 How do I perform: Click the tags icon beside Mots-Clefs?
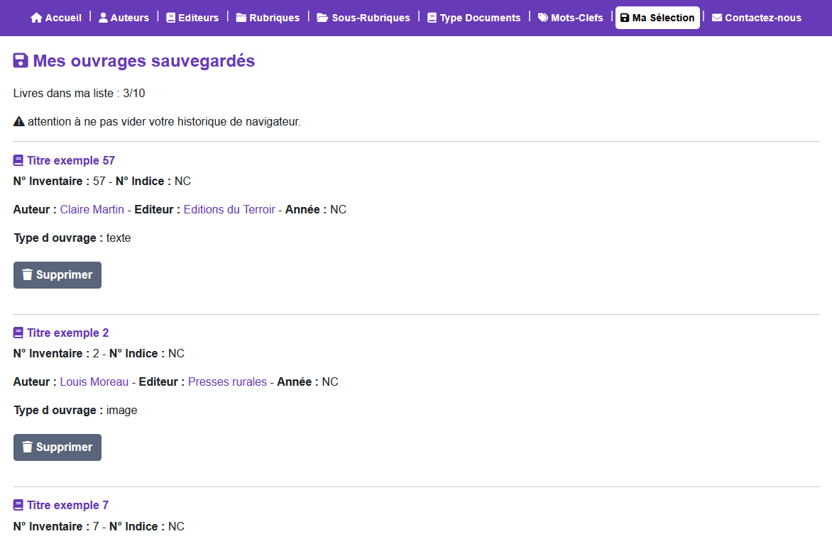[x=543, y=18]
